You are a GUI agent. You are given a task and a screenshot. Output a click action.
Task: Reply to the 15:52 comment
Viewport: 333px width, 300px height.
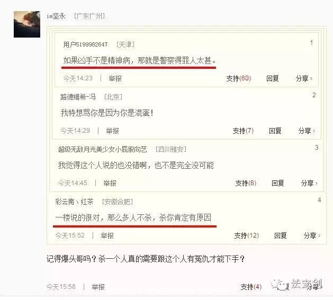pos(281,235)
